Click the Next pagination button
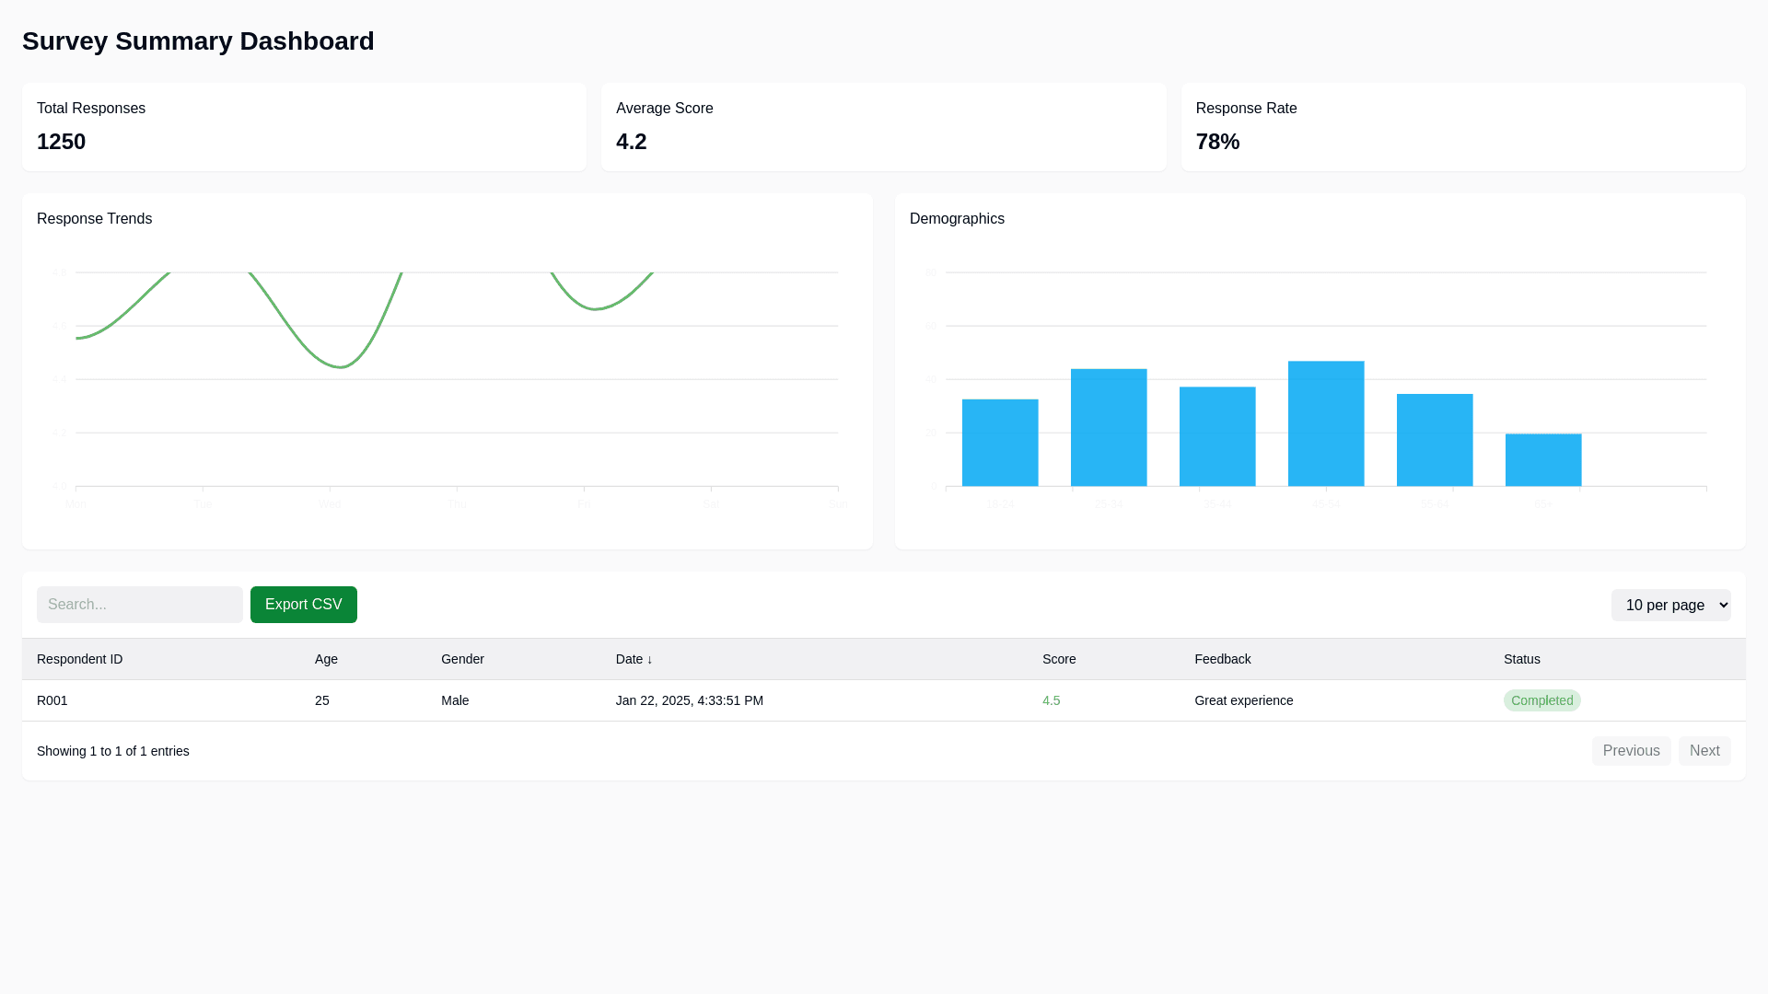 click(x=1704, y=751)
